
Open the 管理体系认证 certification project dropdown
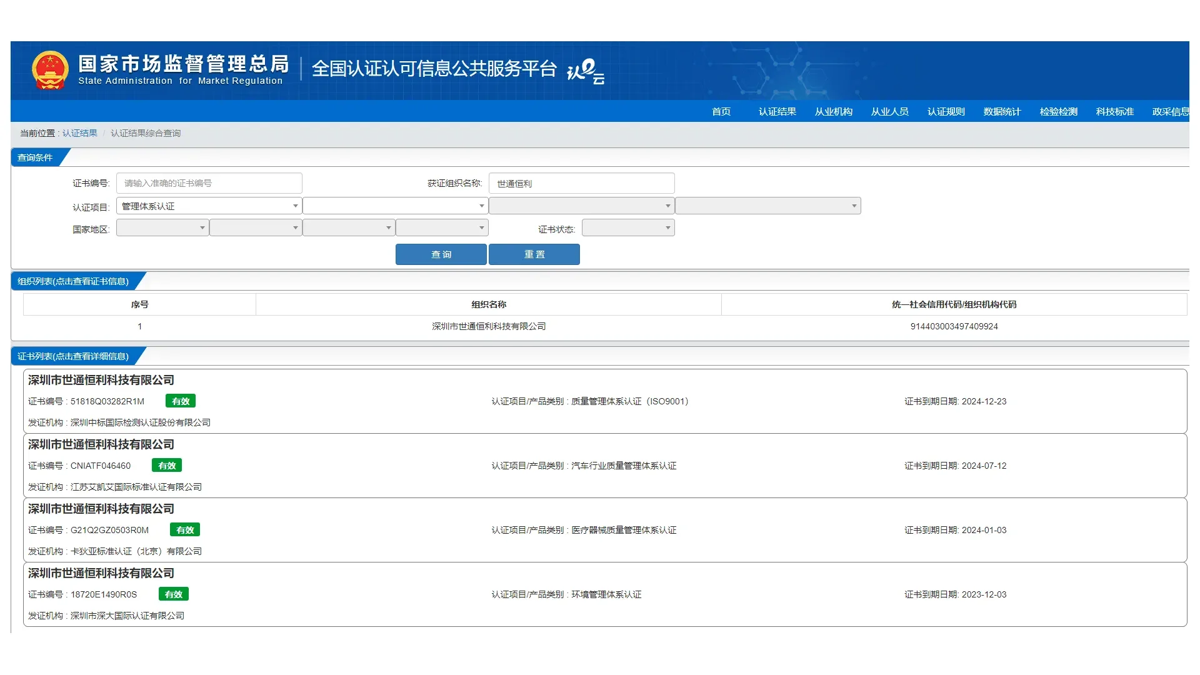coord(209,206)
